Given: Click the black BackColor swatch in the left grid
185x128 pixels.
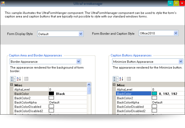Looking at the screenshot, I should [x=51, y=93].
